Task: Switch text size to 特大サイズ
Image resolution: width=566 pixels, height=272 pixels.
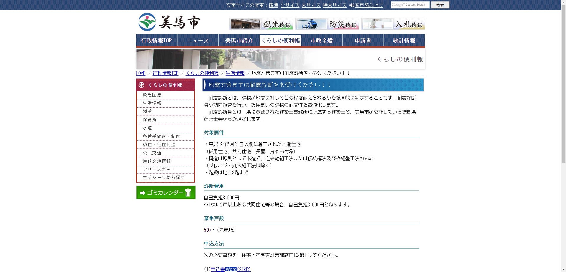Action: tap(335, 5)
